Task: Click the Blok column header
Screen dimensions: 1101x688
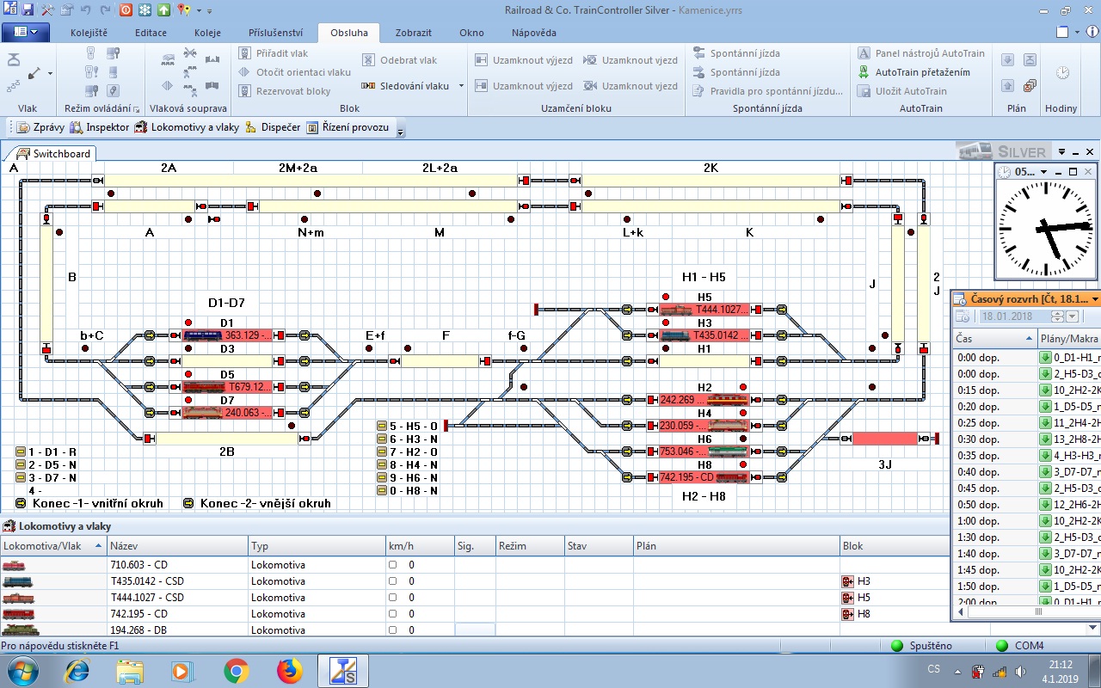Action: [x=895, y=546]
